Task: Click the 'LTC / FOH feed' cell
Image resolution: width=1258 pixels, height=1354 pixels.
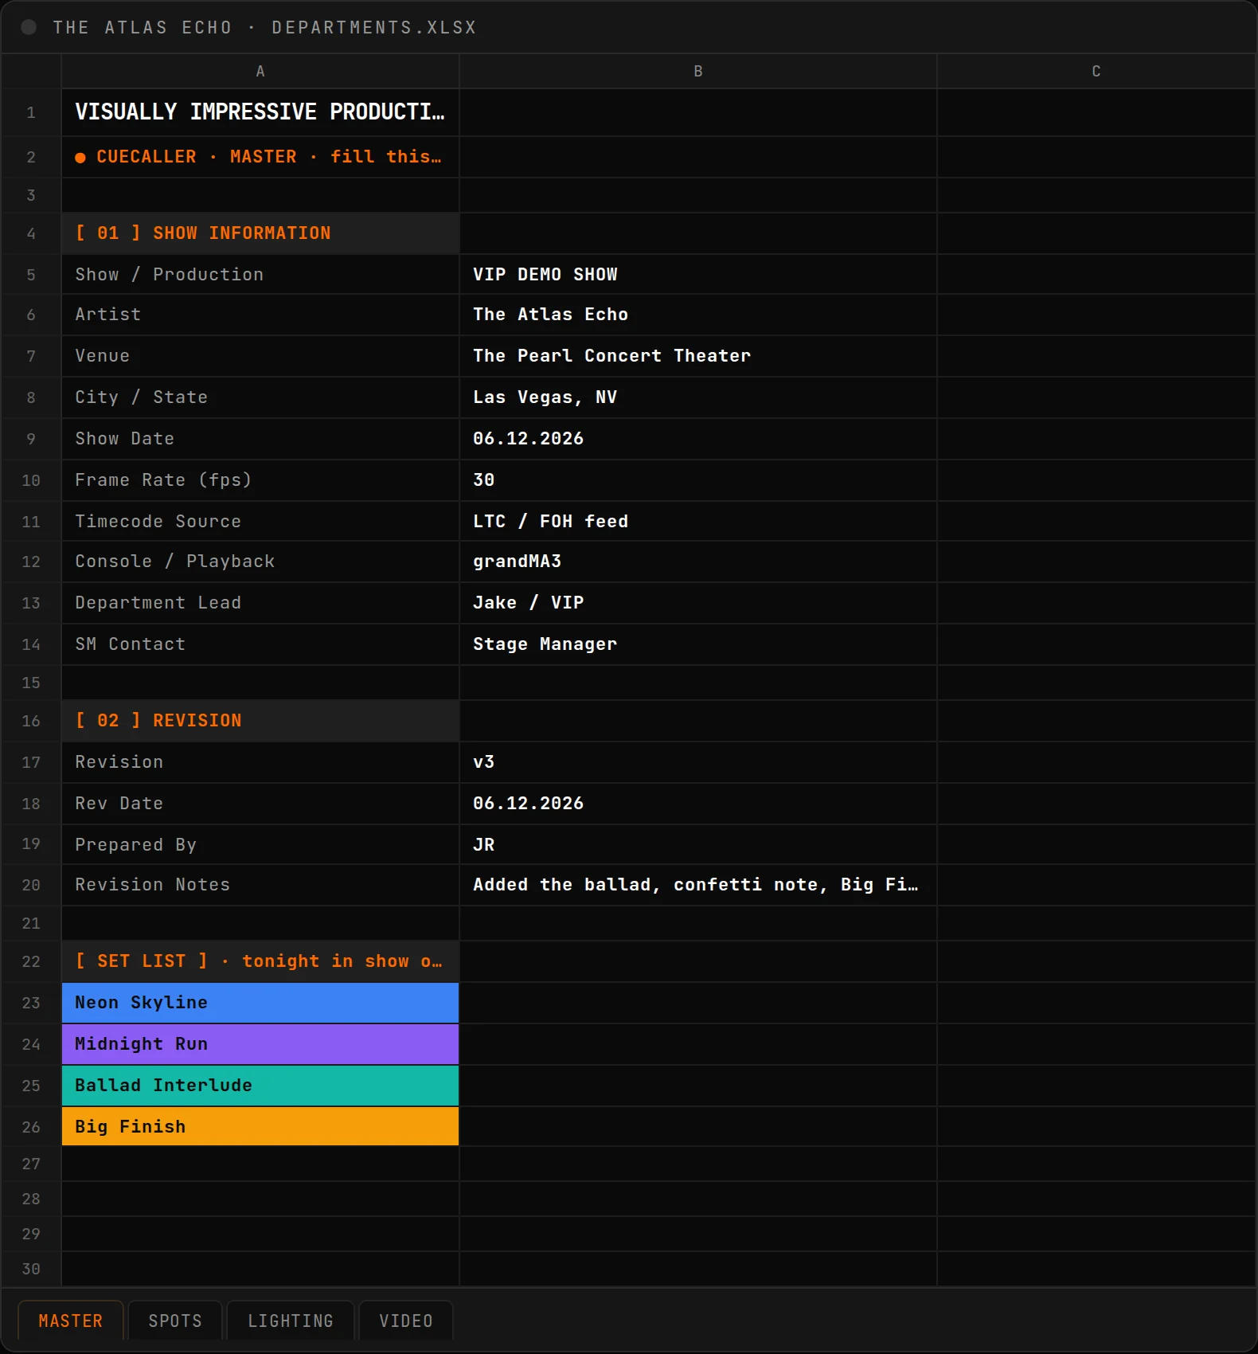Action: coord(698,522)
